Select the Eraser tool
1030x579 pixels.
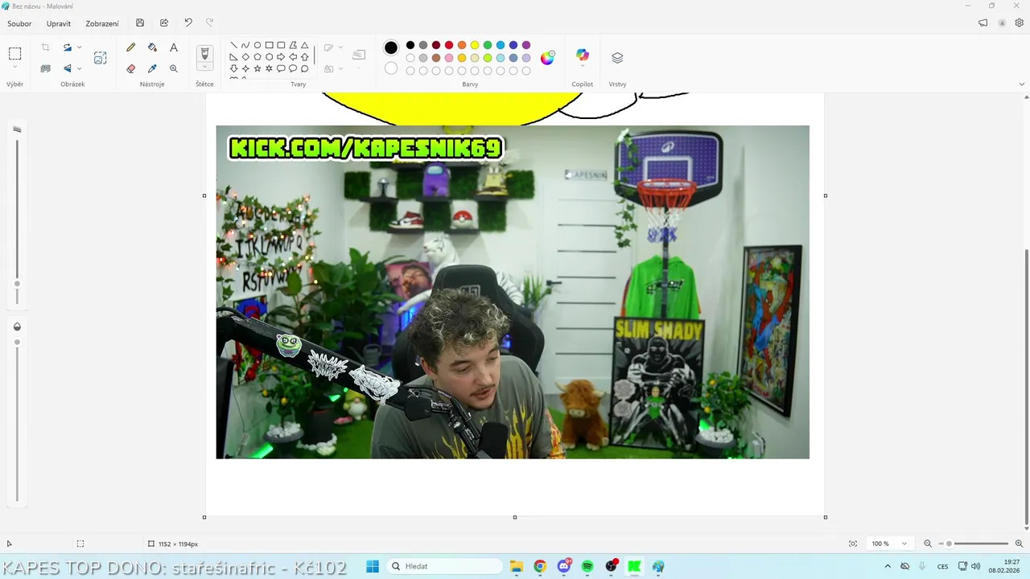131,68
